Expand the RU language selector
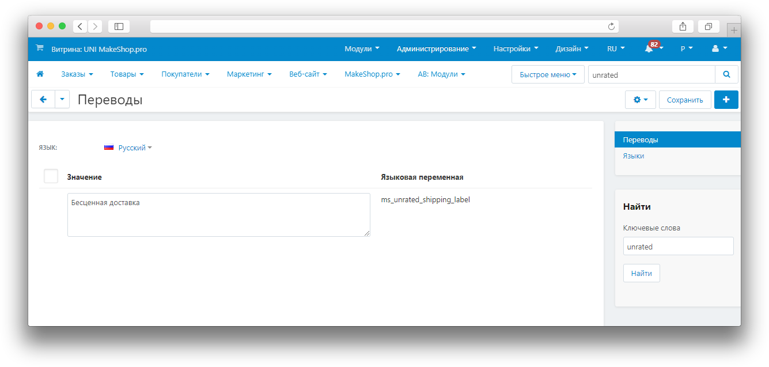This screenshot has height=367, width=769. coord(615,49)
